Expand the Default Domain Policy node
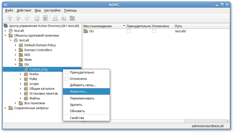The width and height of the screenshot is (234, 133). [16, 45]
